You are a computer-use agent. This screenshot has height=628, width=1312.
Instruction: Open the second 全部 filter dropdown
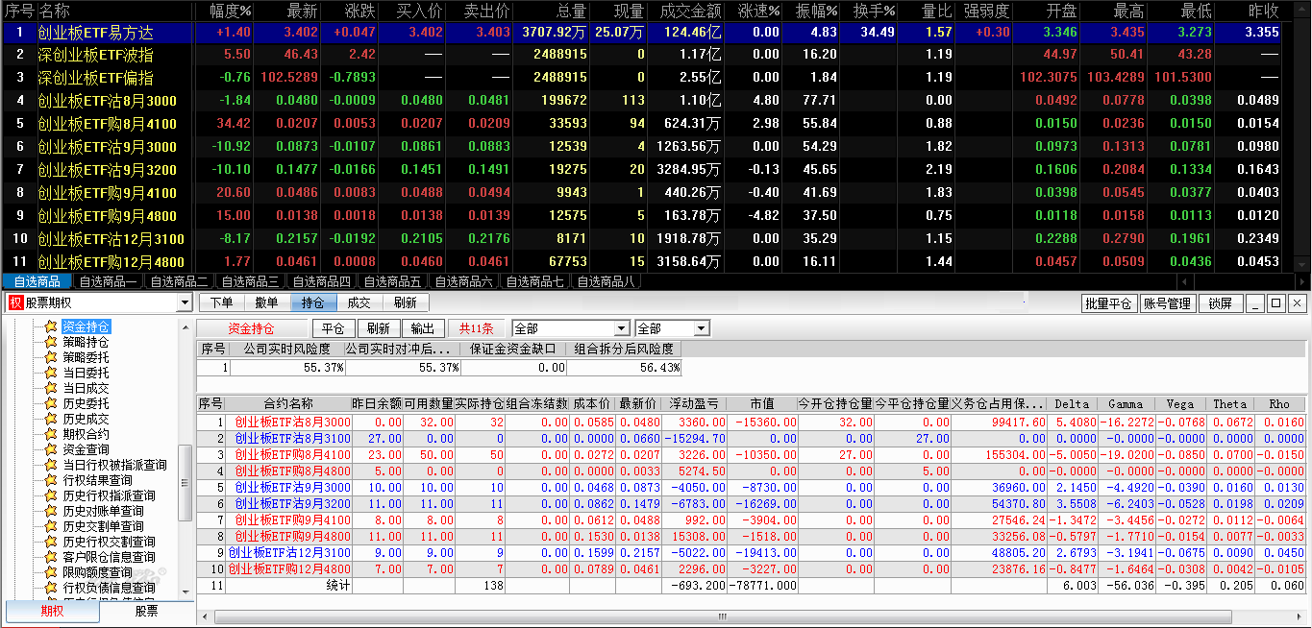tap(703, 328)
